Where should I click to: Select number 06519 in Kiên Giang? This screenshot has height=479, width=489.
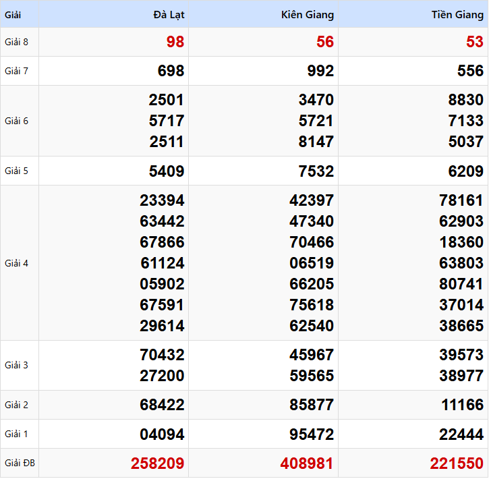pyautogui.click(x=312, y=263)
